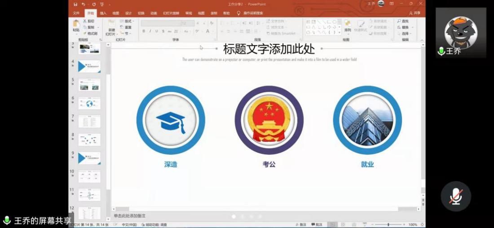Collapse the ribbon with the arrow

(422, 40)
